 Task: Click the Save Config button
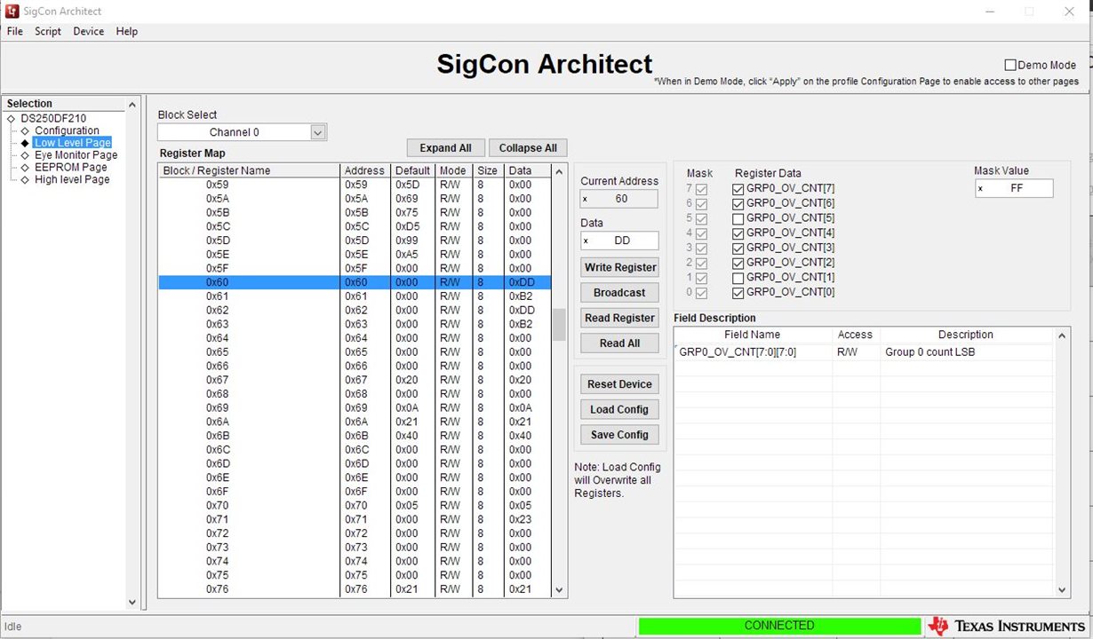pyautogui.click(x=620, y=435)
